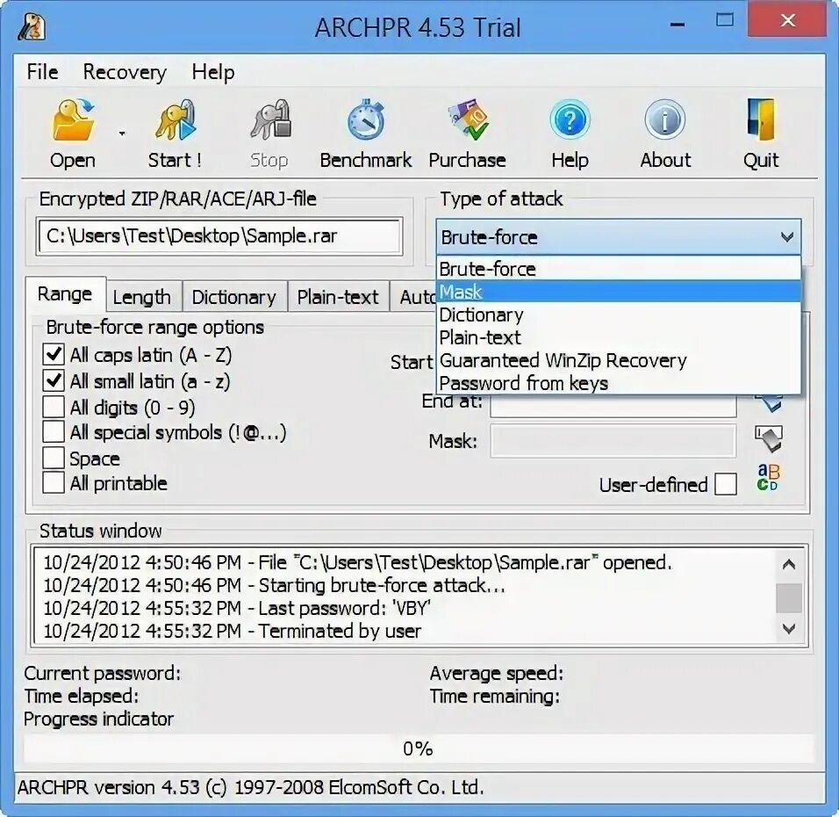
Task: Enable the All printable checkbox
Action: pos(54,482)
